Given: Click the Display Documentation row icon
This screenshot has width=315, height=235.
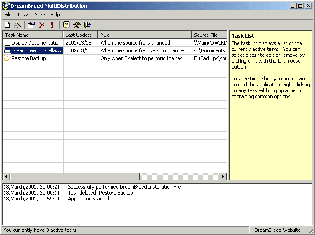Looking at the screenshot, I should click(x=7, y=43).
